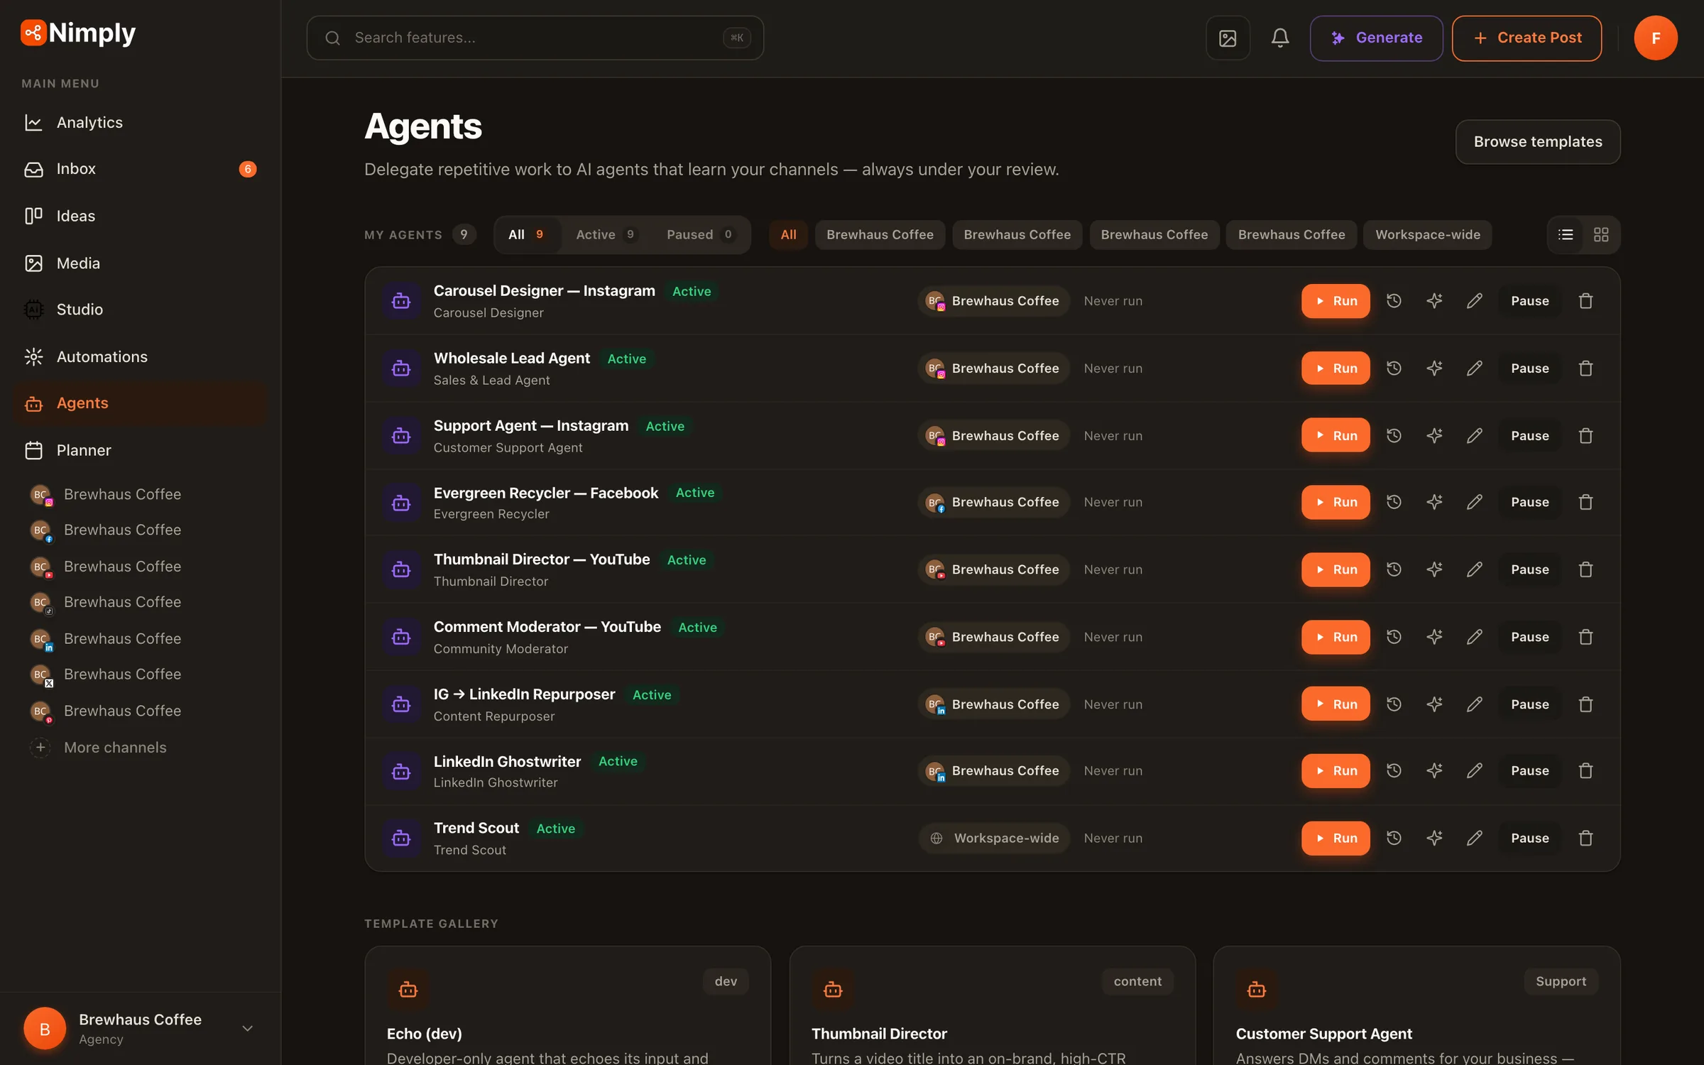This screenshot has width=1704, height=1065.
Task: Open Analytics in the sidebar
Action: (140, 122)
